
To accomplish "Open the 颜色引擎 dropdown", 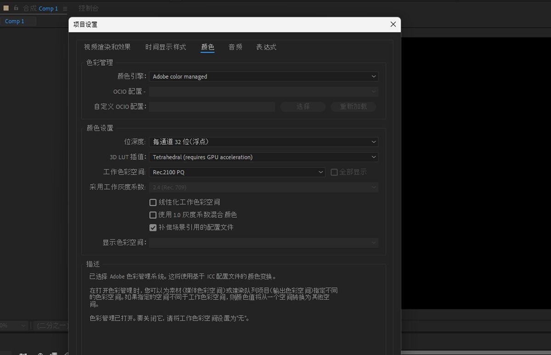I will pos(263,76).
